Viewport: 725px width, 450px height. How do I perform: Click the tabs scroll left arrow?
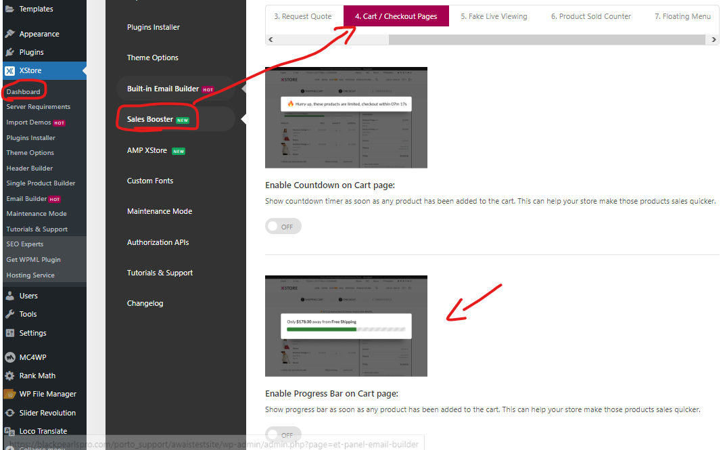click(271, 40)
